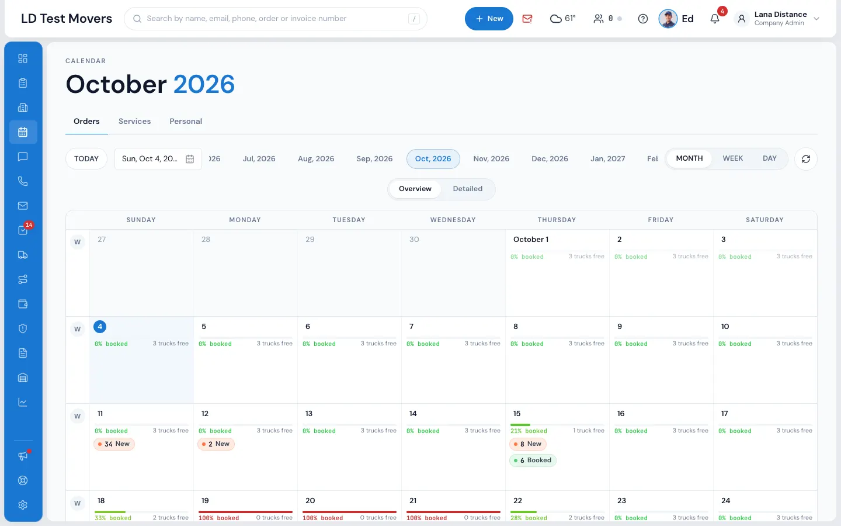Open the 6 Booked badge on October 15
841x526 pixels.
tap(533, 461)
